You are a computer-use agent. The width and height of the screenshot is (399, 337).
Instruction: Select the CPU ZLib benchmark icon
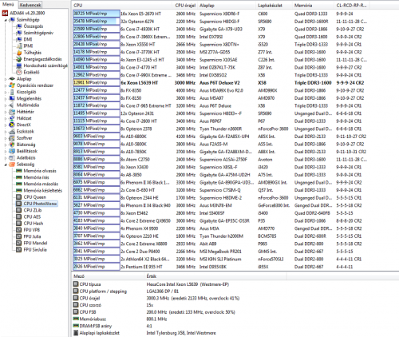[x=18, y=210]
